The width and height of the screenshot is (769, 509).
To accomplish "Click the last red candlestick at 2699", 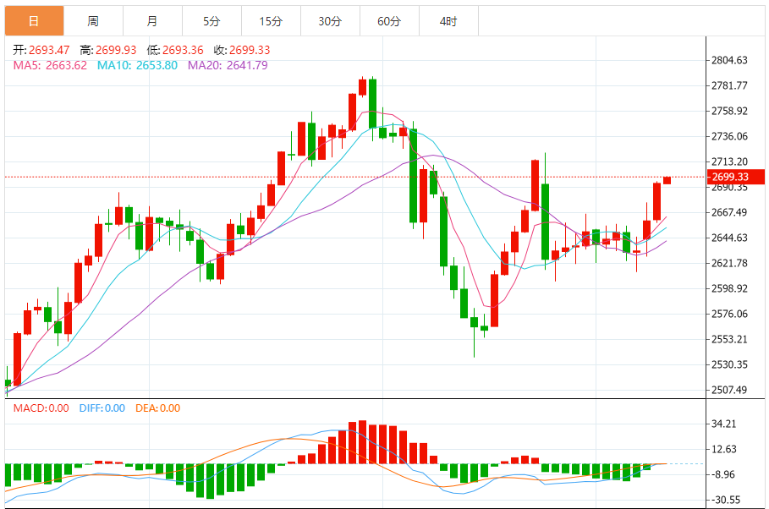I will 667,180.
